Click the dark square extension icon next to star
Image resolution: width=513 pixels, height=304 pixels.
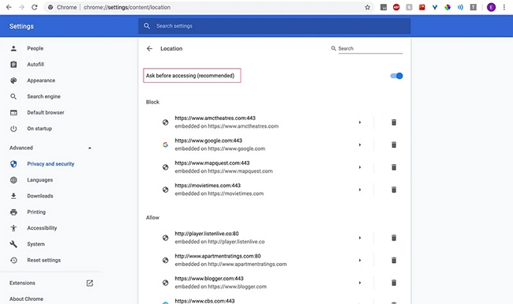pos(384,7)
